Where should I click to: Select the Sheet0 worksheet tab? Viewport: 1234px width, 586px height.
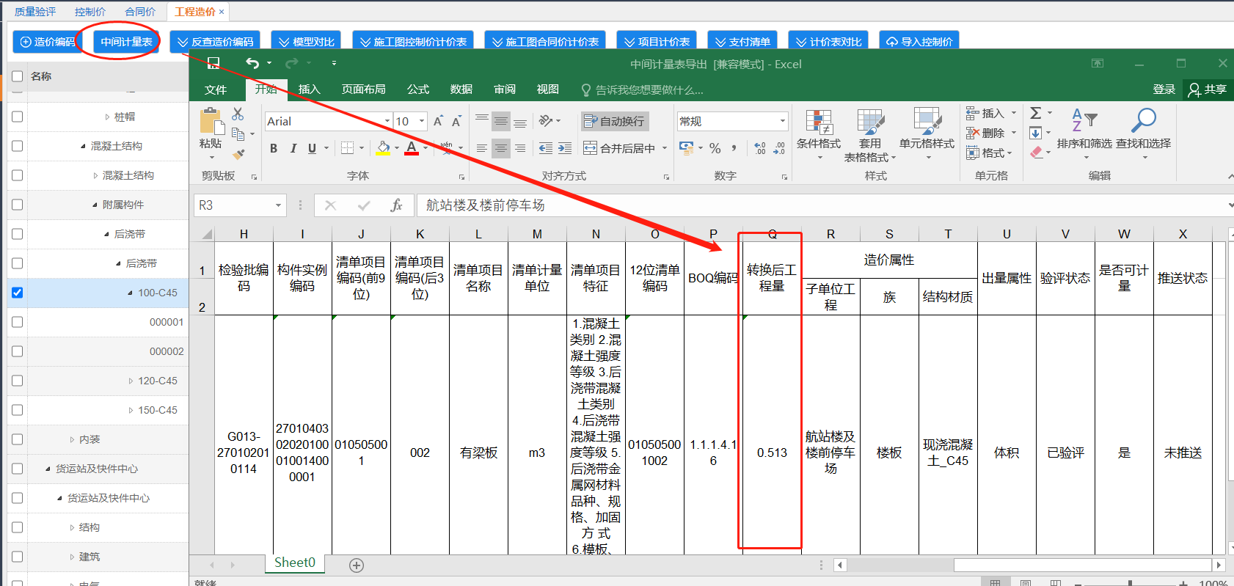tap(295, 563)
